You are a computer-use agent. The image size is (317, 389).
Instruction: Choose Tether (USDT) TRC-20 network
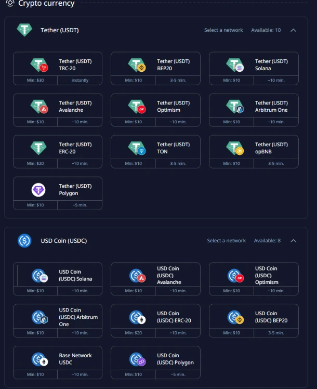coord(58,69)
